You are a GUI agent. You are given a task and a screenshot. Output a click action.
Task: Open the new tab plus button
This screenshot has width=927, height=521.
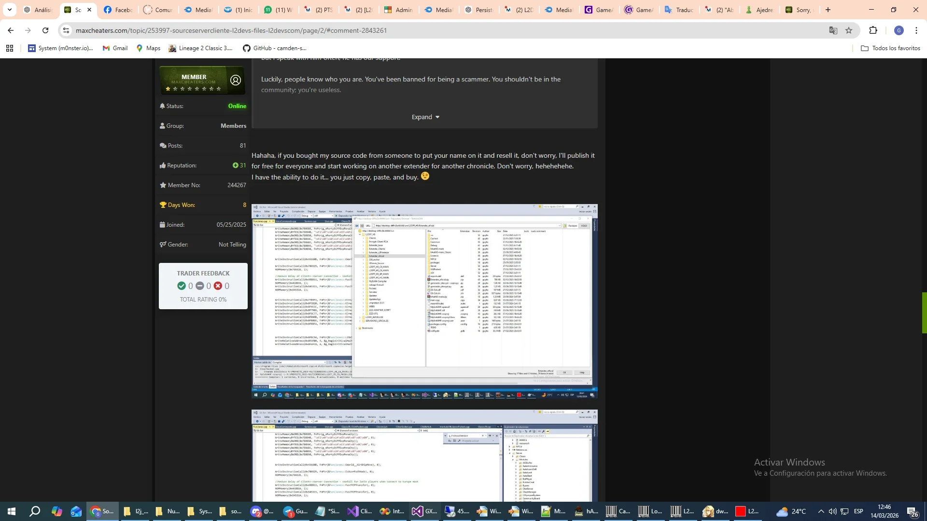tap(828, 10)
